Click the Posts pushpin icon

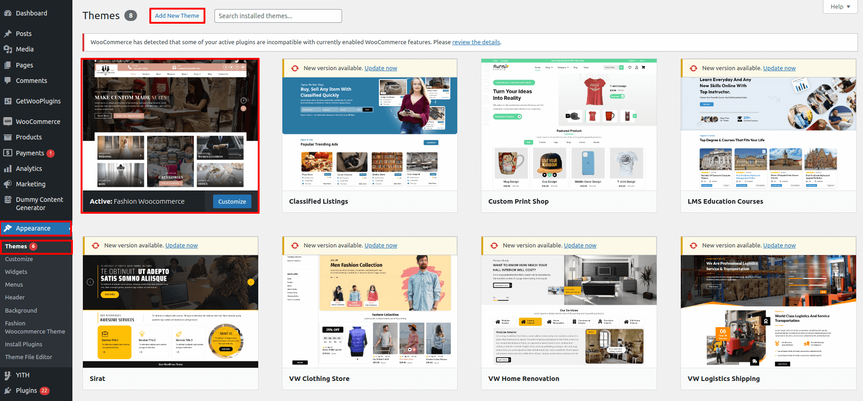(8, 34)
